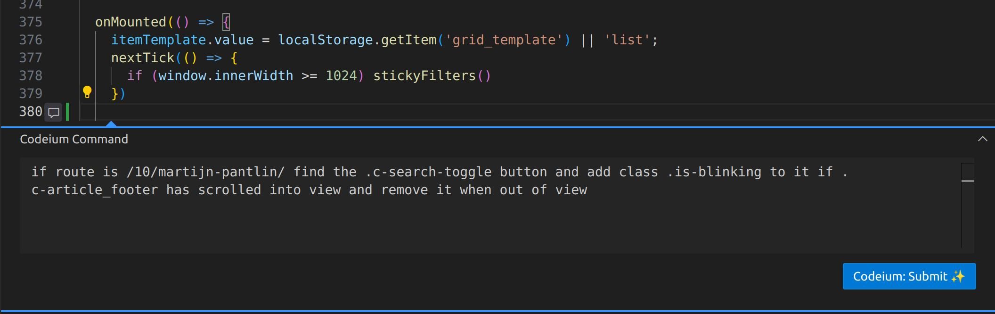Click the prompt box scrollbar thumb

(x=968, y=181)
